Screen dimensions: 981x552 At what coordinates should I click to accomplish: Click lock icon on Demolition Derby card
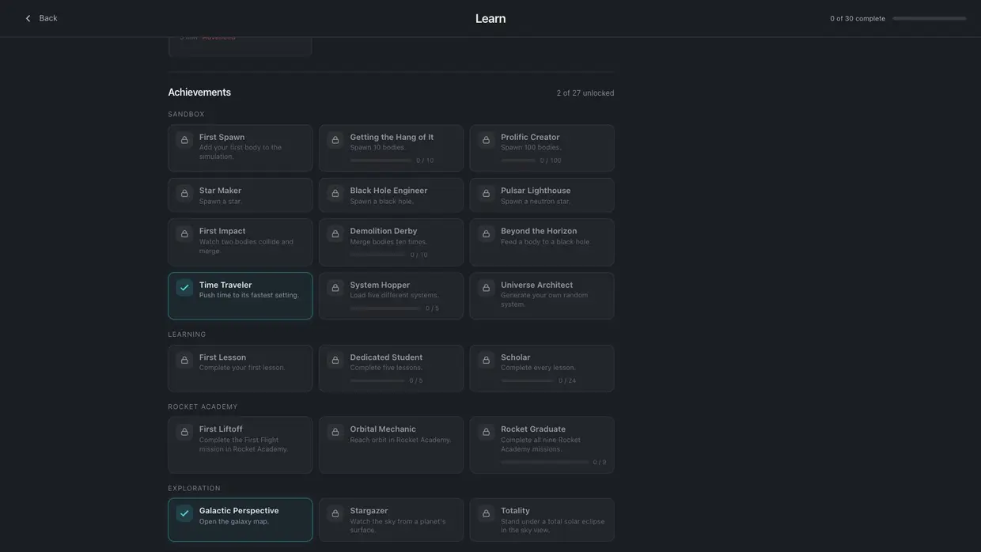335,234
